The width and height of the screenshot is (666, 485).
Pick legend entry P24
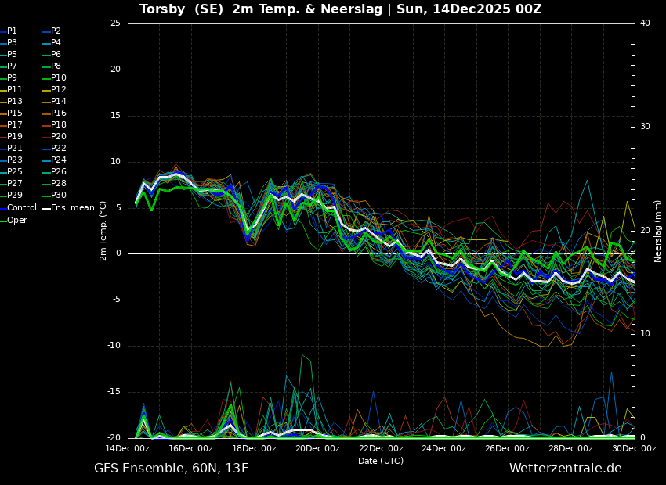coord(55,160)
